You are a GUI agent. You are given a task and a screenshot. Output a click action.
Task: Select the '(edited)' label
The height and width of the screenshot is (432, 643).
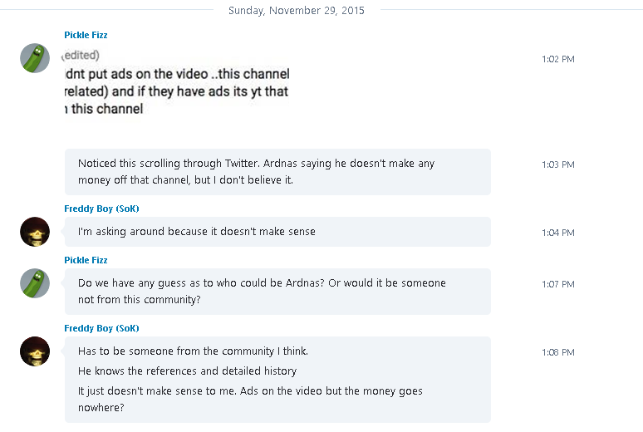point(81,55)
